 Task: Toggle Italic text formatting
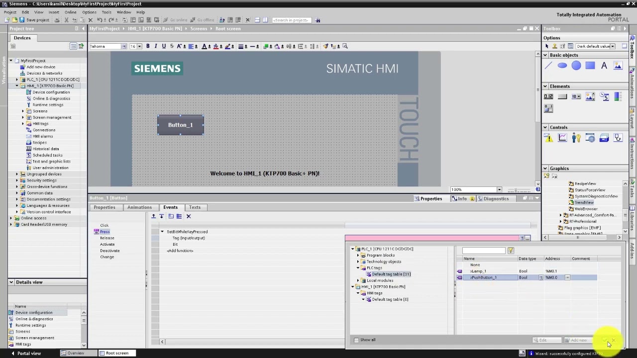(x=156, y=46)
